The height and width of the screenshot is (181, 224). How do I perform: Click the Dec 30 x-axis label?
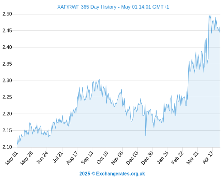coord(147,158)
